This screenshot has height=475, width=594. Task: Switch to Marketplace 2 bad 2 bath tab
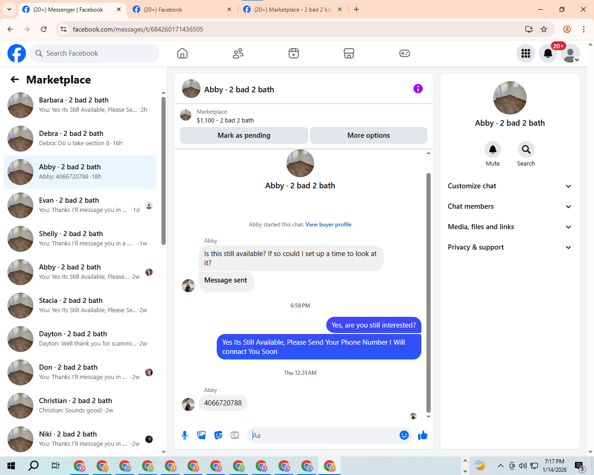click(293, 10)
